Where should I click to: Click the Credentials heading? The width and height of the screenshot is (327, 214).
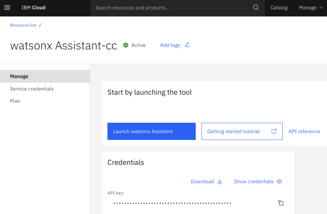click(125, 162)
